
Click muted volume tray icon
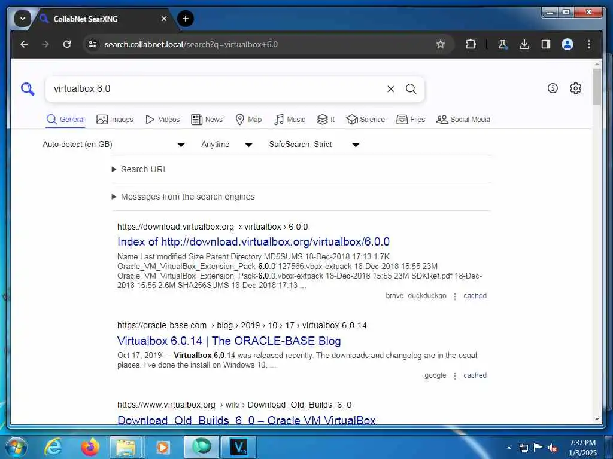pos(553,448)
